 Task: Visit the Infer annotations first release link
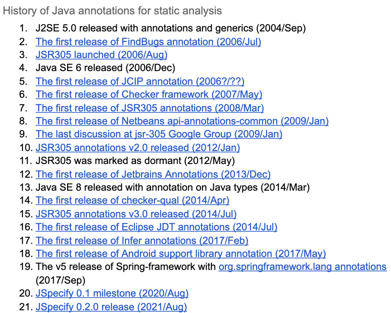[x=142, y=241]
